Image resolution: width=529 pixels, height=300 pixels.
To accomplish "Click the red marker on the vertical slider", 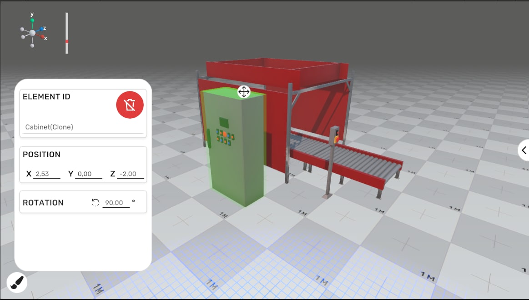I will (67, 41).
